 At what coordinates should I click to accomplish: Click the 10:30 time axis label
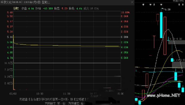(x=40, y=94)
